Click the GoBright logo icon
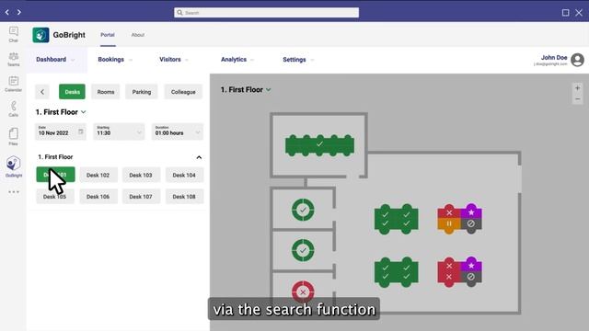Image resolution: width=589 pixels, height=331 pixels. pos(40,35)
